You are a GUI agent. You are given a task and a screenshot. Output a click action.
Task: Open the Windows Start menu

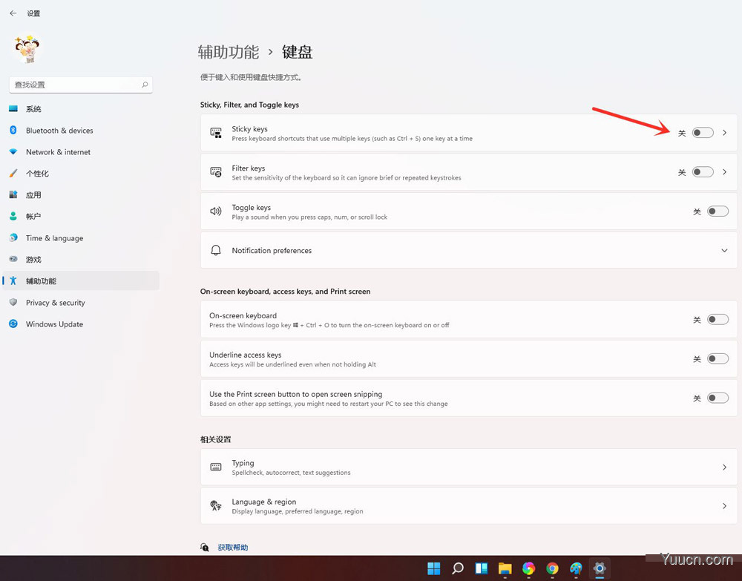(433, 568)
